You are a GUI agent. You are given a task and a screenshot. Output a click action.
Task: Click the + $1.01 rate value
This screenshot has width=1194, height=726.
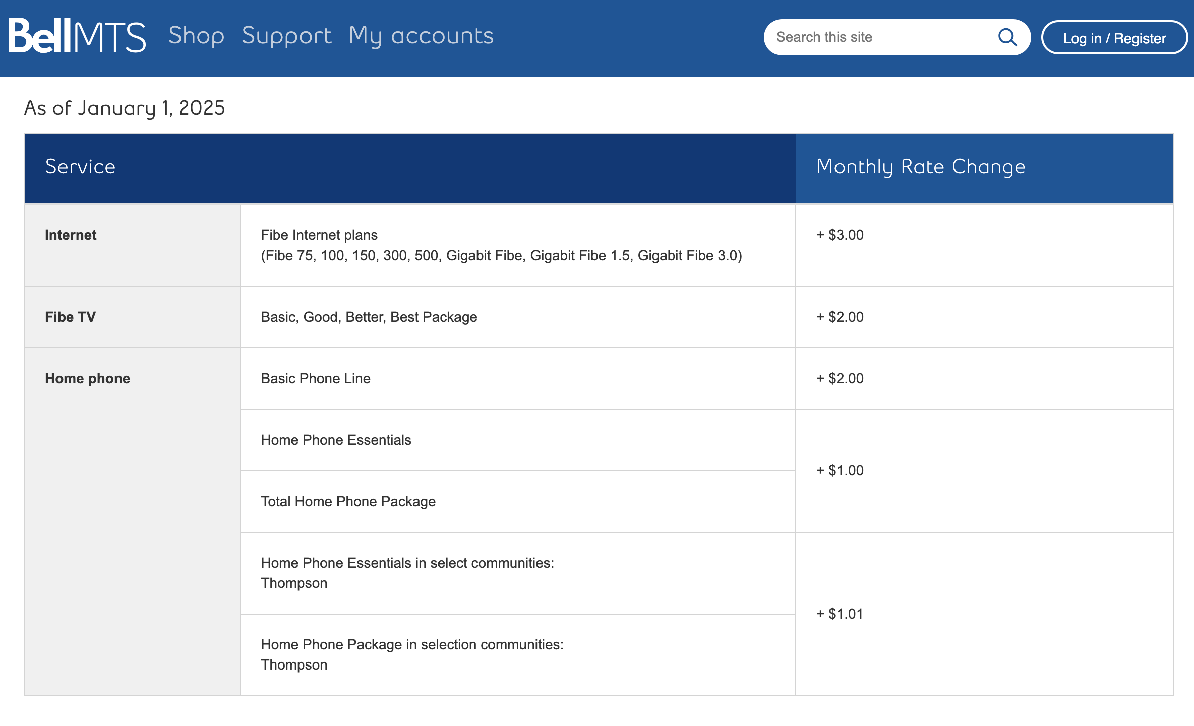(x=840, y=614)
